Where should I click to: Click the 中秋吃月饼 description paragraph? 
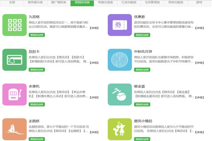click(164, 59)
